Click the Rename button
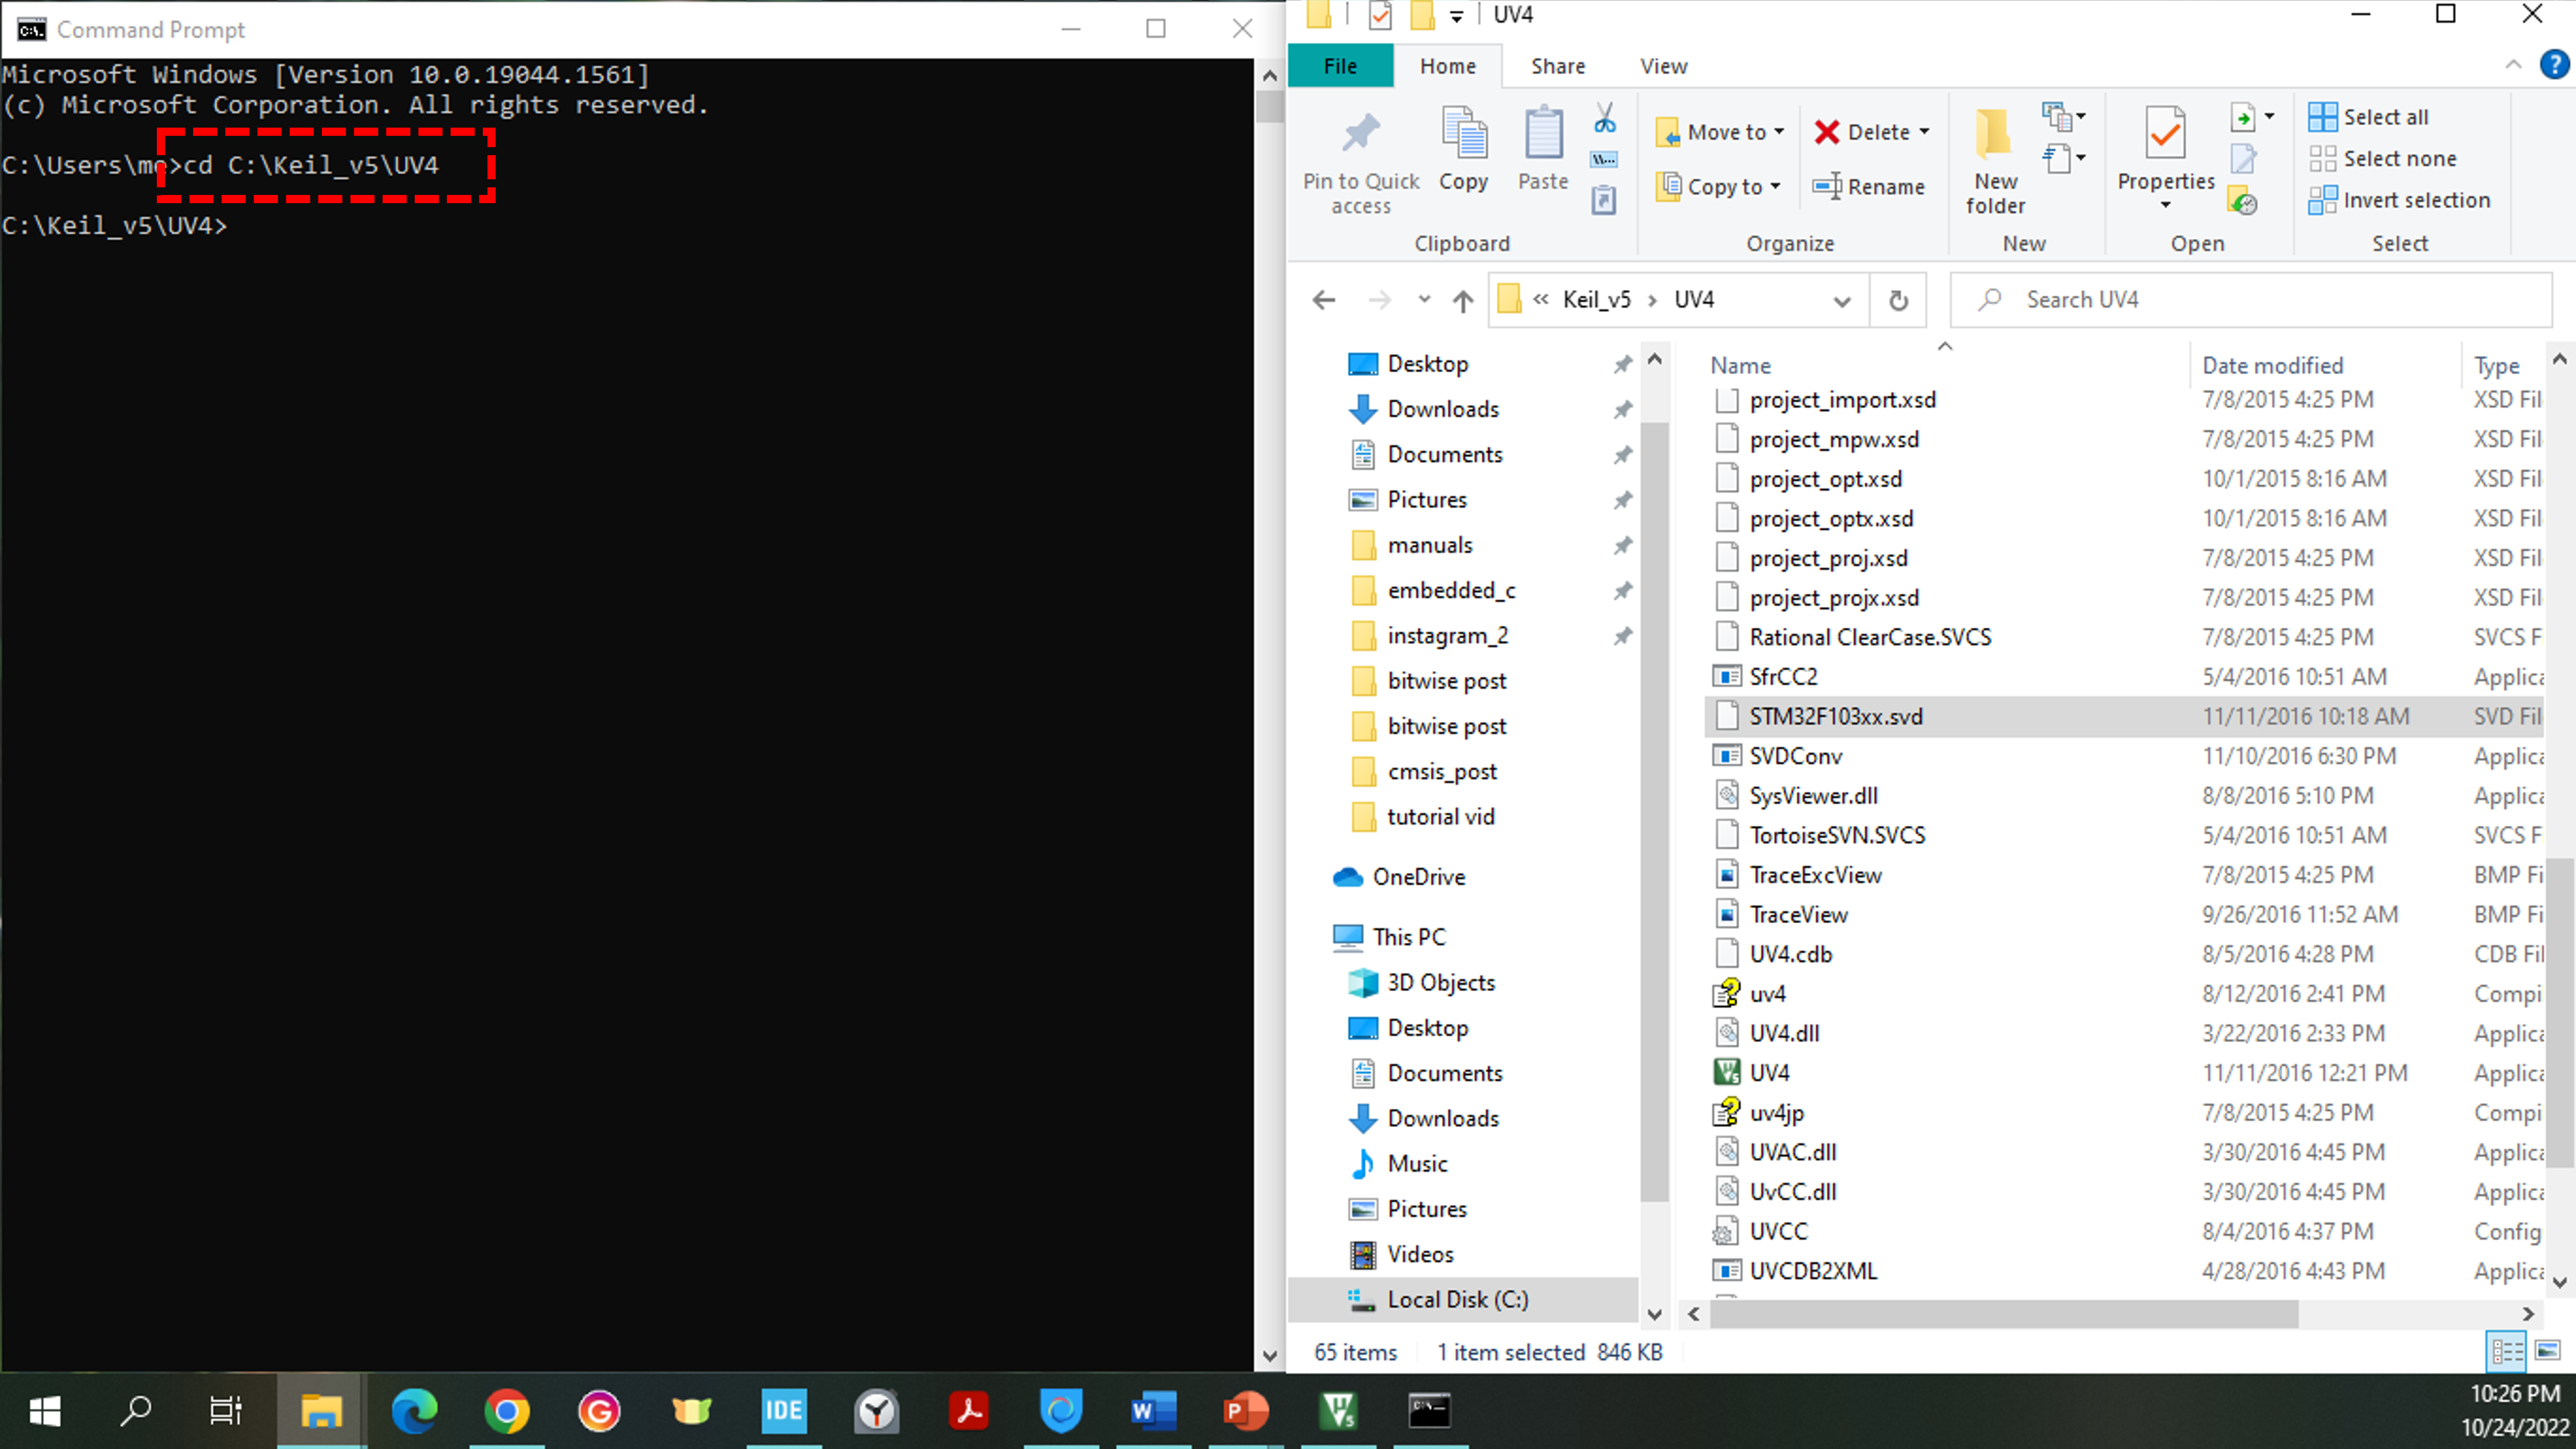Screen dimensions: 2576x1449 coord(1868,186)
